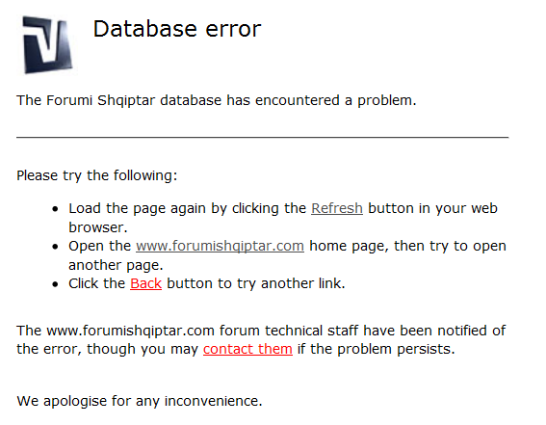Open the contact them link

point(247,349)
